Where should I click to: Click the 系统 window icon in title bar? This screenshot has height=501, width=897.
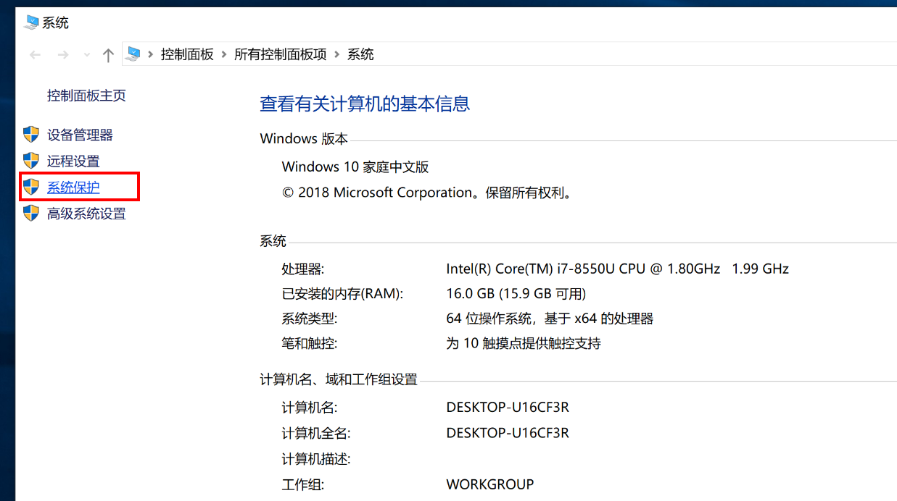click(x=30, y=22)
